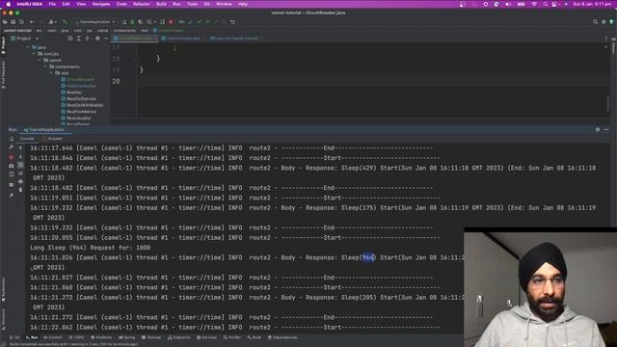Open the Build menu
The height and width of the screenshot is (347, 617).
tap(161, 4)
